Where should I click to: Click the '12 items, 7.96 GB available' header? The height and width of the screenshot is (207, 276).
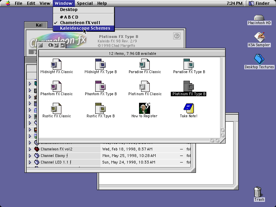tap(132, 53)
